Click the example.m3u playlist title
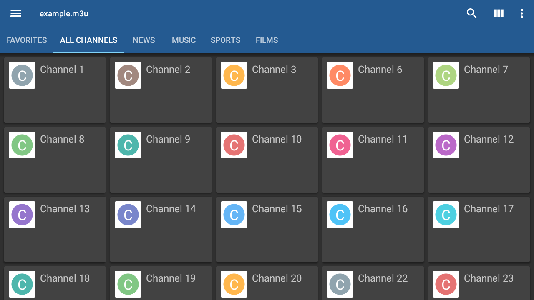 [63, 13]
